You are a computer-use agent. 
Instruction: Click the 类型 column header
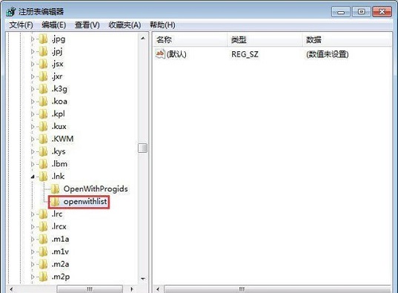pos(265,39)
